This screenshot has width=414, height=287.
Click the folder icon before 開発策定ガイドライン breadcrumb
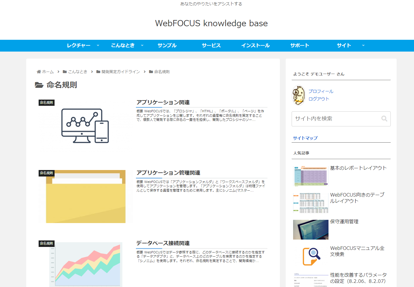coord(98,71)
